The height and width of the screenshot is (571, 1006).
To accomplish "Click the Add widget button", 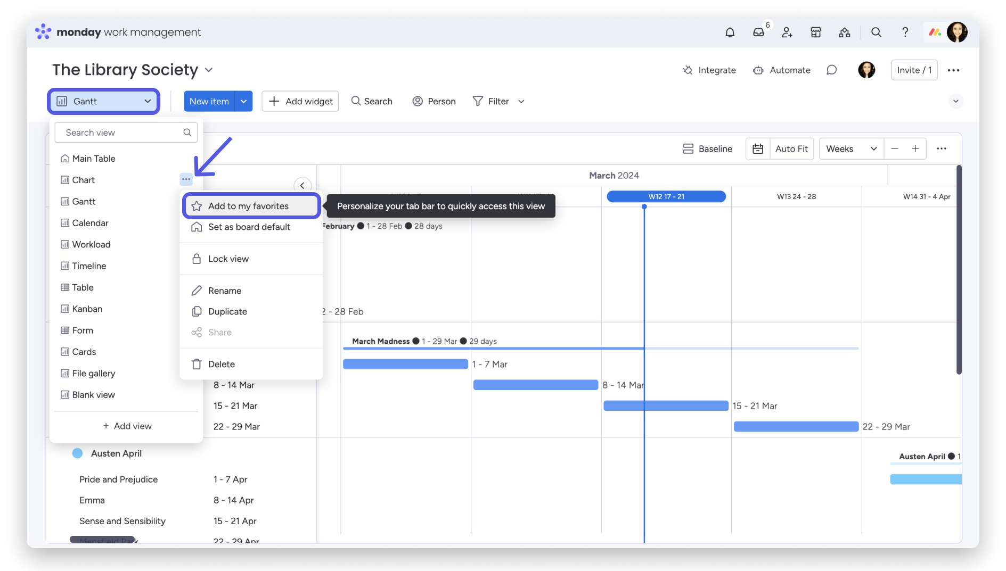I will click(x=300, y=101).
